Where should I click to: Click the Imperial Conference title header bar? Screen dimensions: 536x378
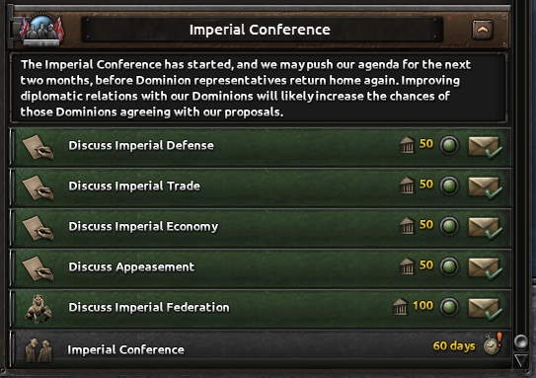[262, 30]
